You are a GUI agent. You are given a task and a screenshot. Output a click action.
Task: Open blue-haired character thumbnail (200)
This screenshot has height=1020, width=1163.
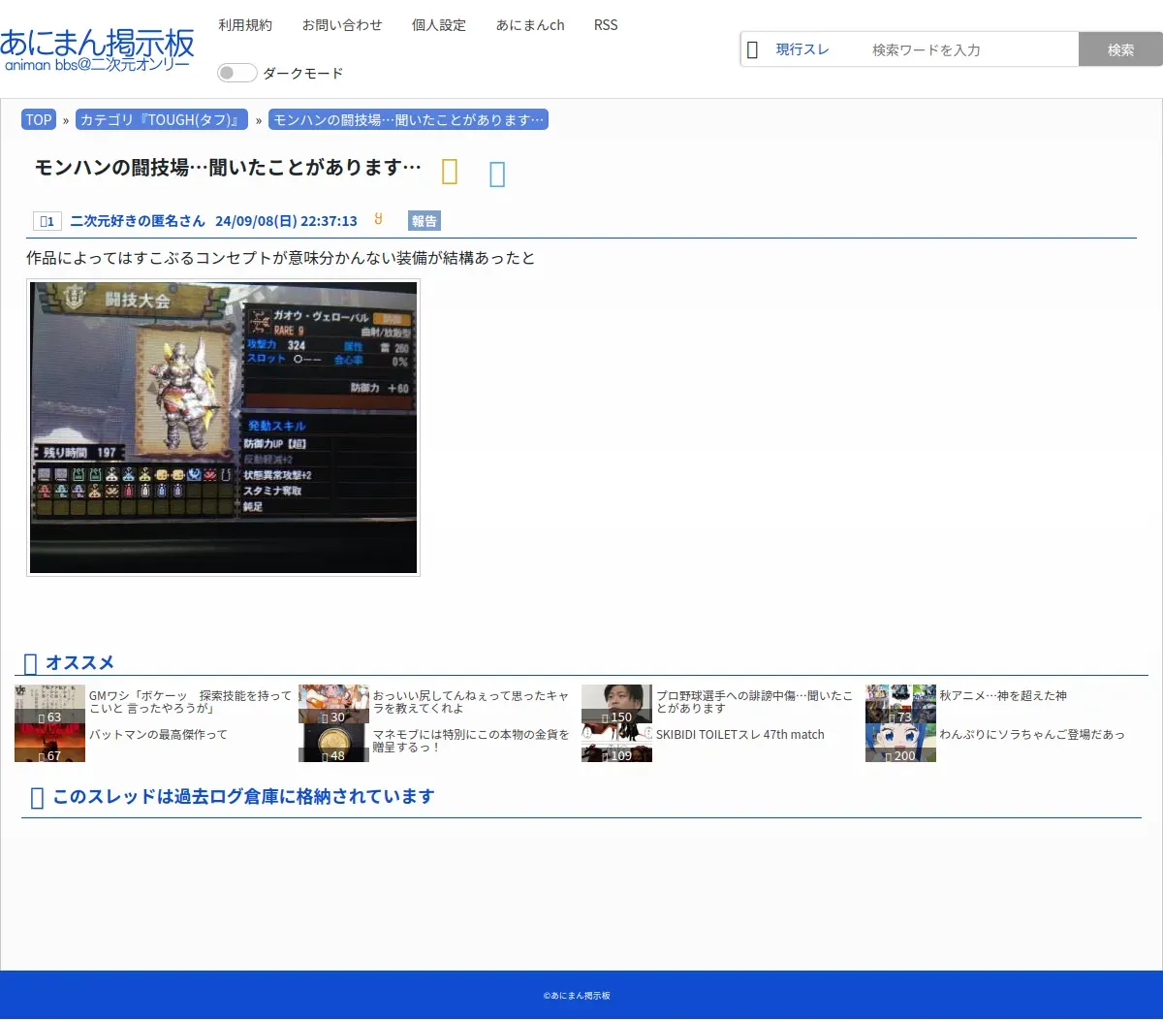[x=900, y=743]
